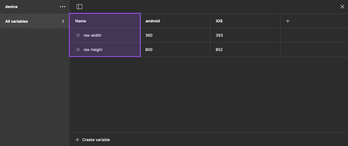Viewport: 348px width, 146px height.
Task: Select the iOS mode column header
Action: 219,21
